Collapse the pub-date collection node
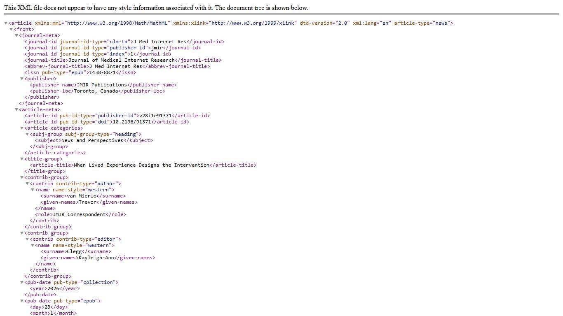Screen dimensions: 563x316 tap(22, 283)
